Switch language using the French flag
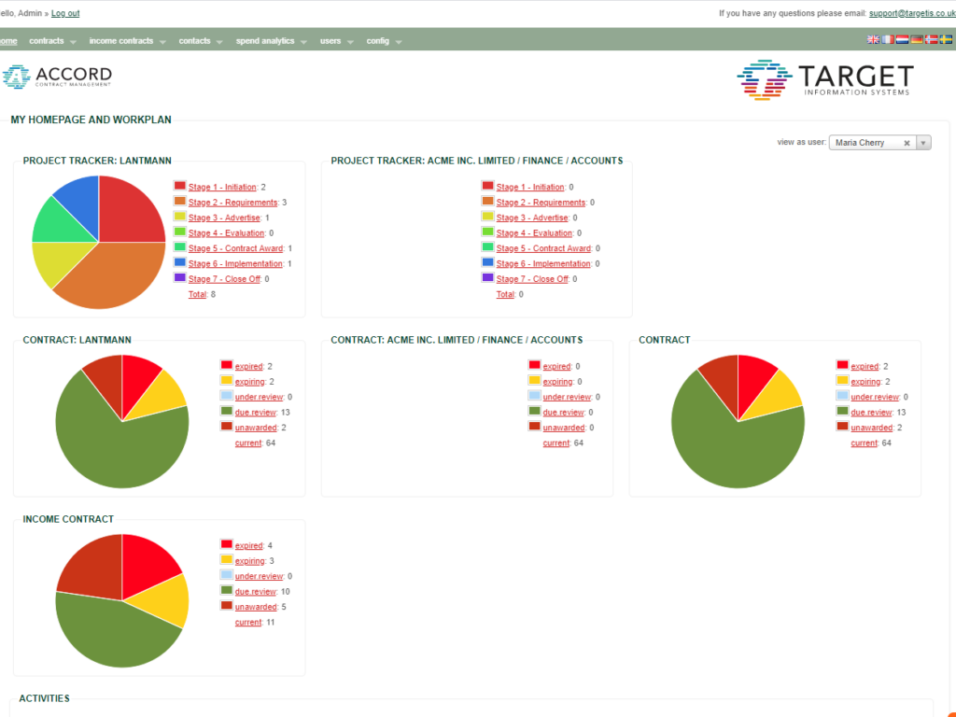 (887, 39)
